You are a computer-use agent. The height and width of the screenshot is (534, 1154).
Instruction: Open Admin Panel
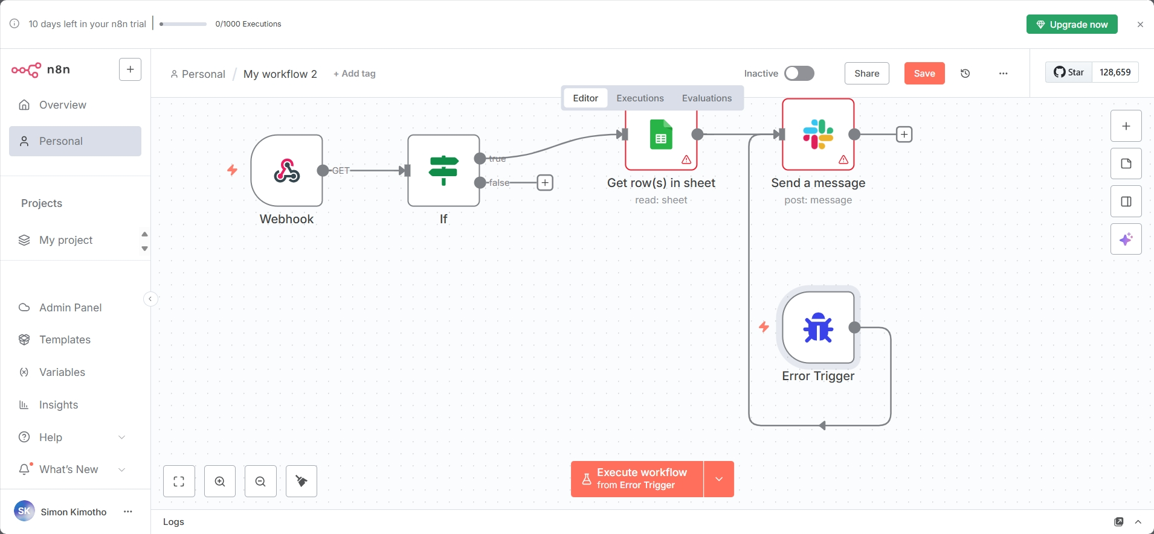click(x=75, y=308)
